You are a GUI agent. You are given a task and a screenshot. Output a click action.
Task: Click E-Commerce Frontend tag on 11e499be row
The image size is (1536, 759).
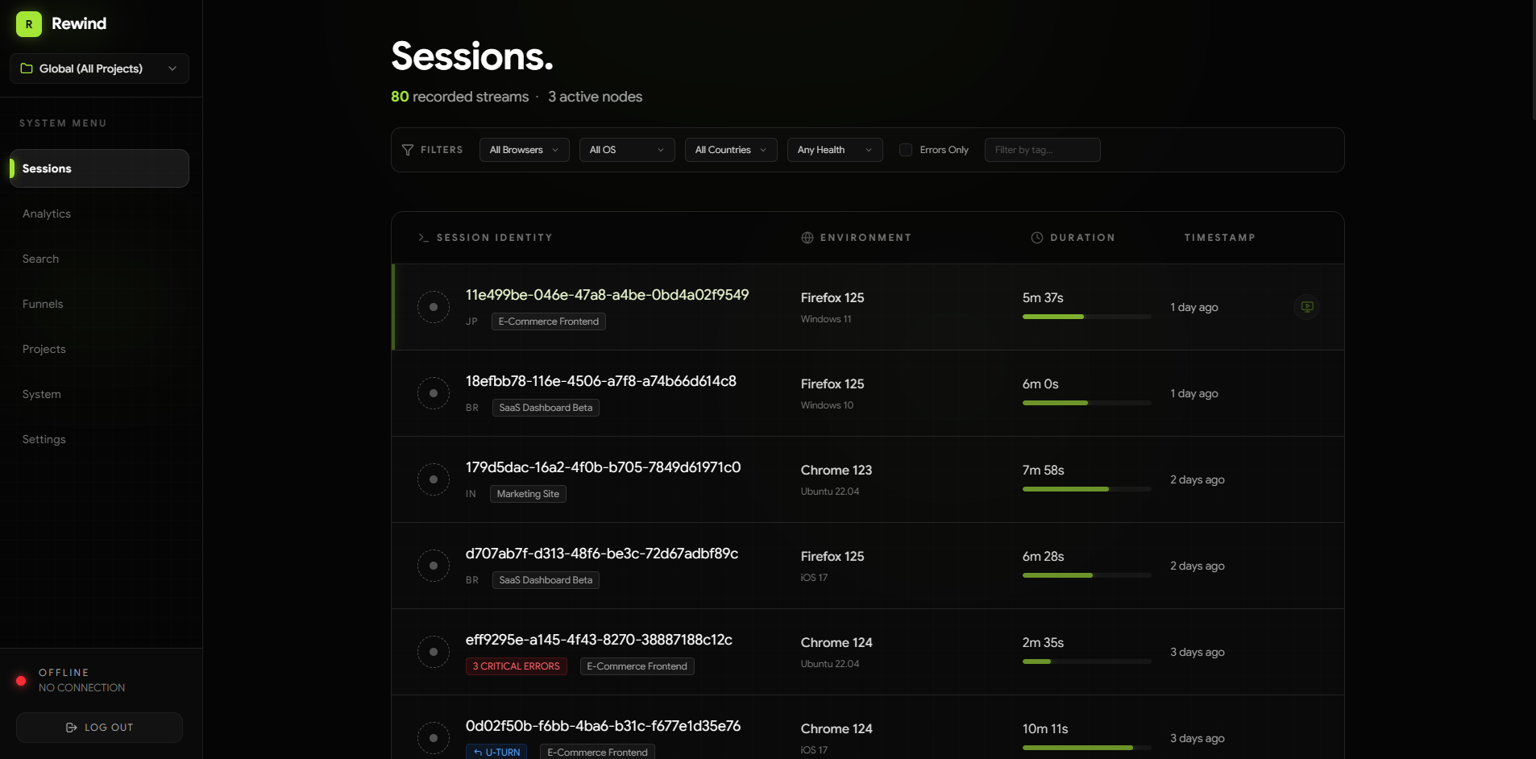point(549,321)
